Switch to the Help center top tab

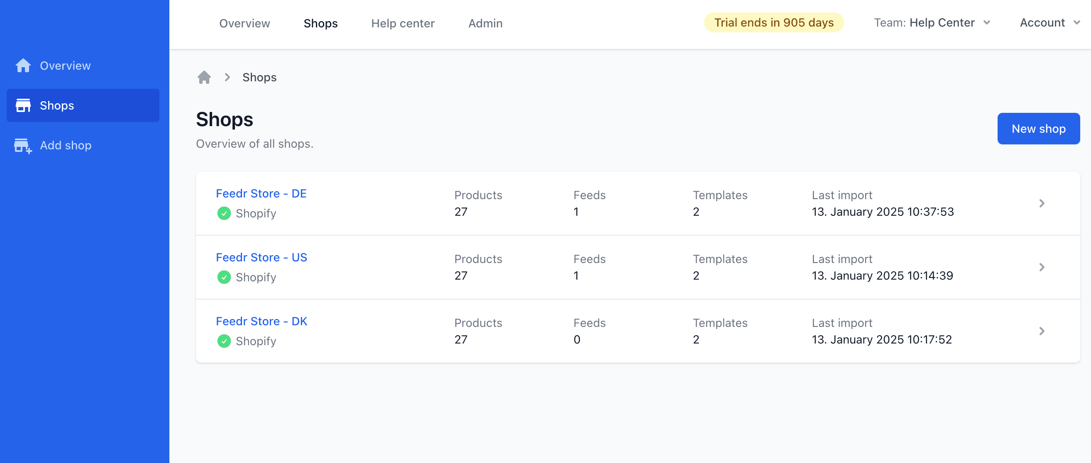[x=402, y=23]
